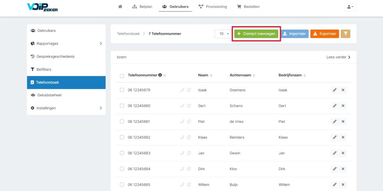Click the surname Goemans cell
Viewport: 383px width, 191px height.
[x=238, y=90]
